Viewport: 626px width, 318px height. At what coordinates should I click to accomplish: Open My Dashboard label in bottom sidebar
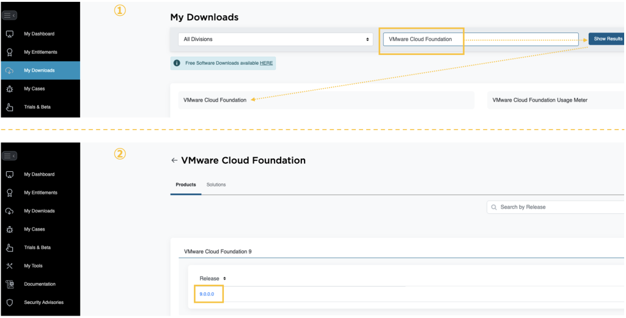[39, 174]
